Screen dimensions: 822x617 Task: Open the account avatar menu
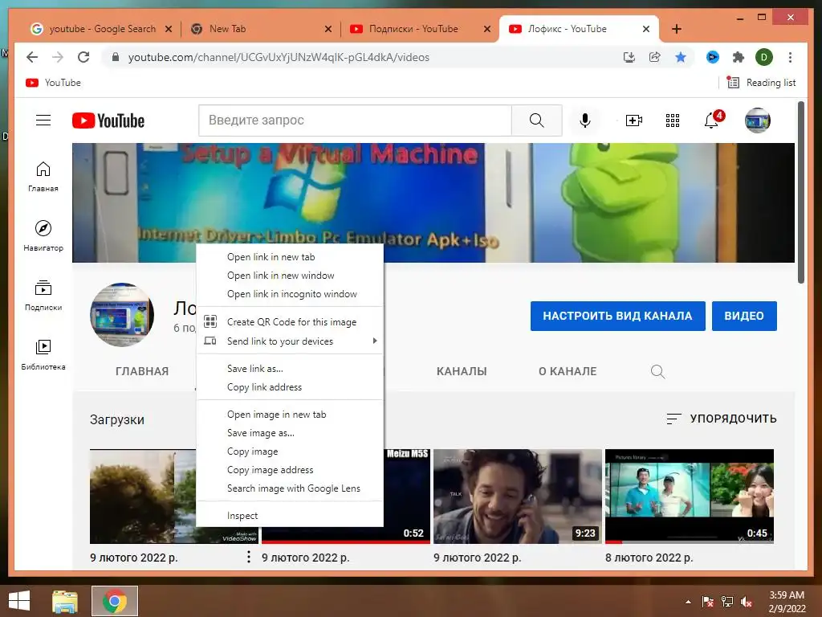coord(758,121)
